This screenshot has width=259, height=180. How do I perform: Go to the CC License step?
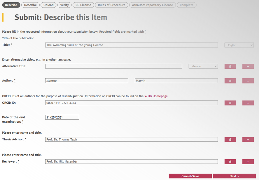[83, 5]
